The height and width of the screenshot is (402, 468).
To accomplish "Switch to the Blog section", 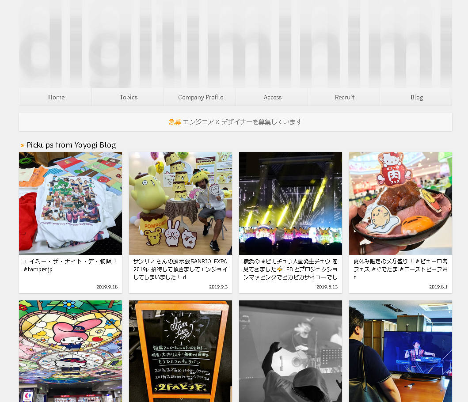I will pyautogui.click(x=416, y=97).
